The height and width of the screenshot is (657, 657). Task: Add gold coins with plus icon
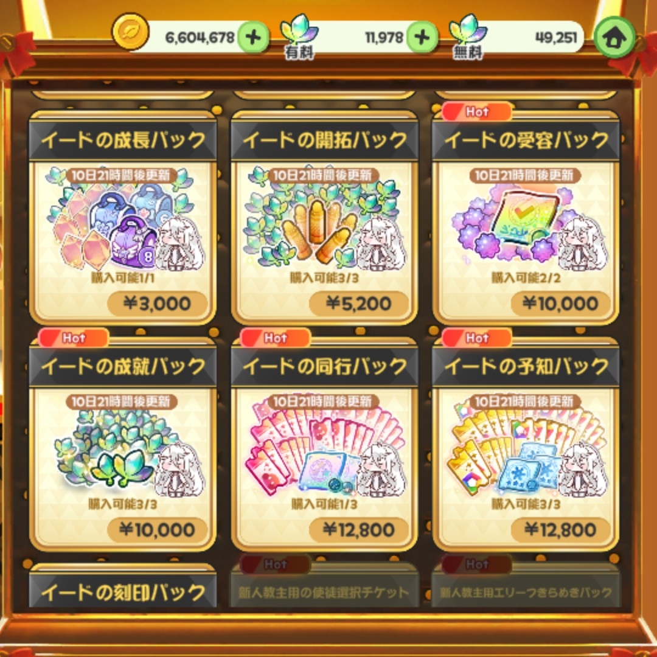(x=253, y=38)
